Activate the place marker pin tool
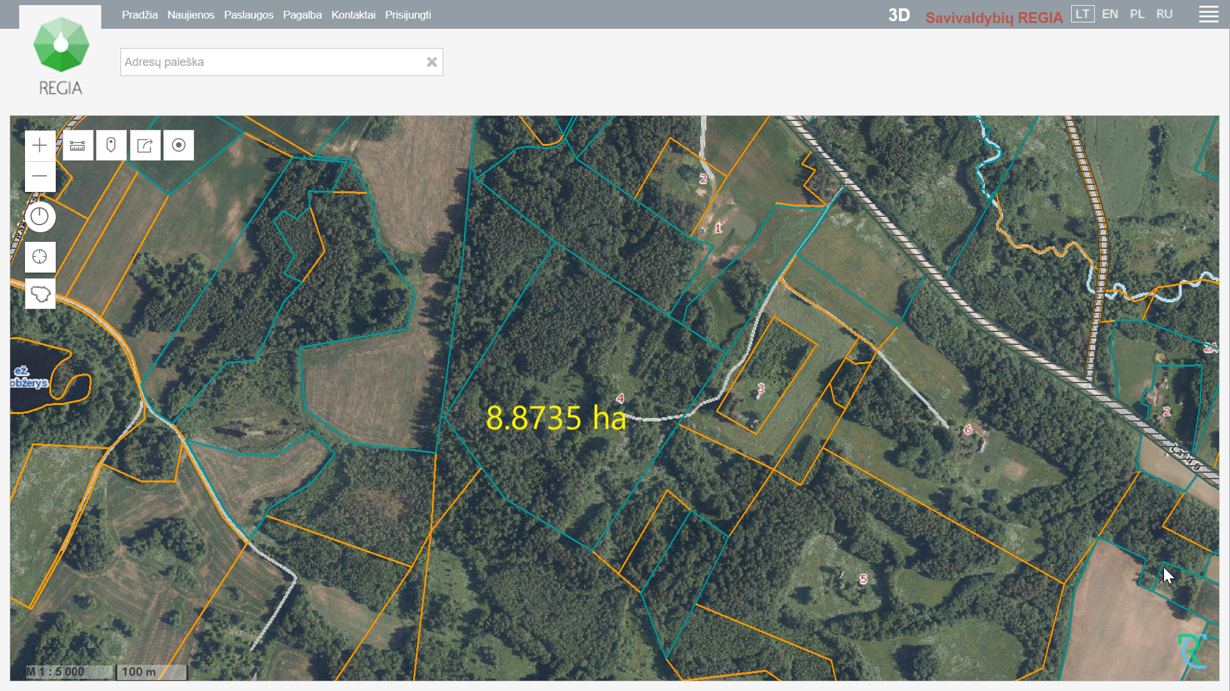1230x691 pixels. pyautogui.click(x=111, y=145)
